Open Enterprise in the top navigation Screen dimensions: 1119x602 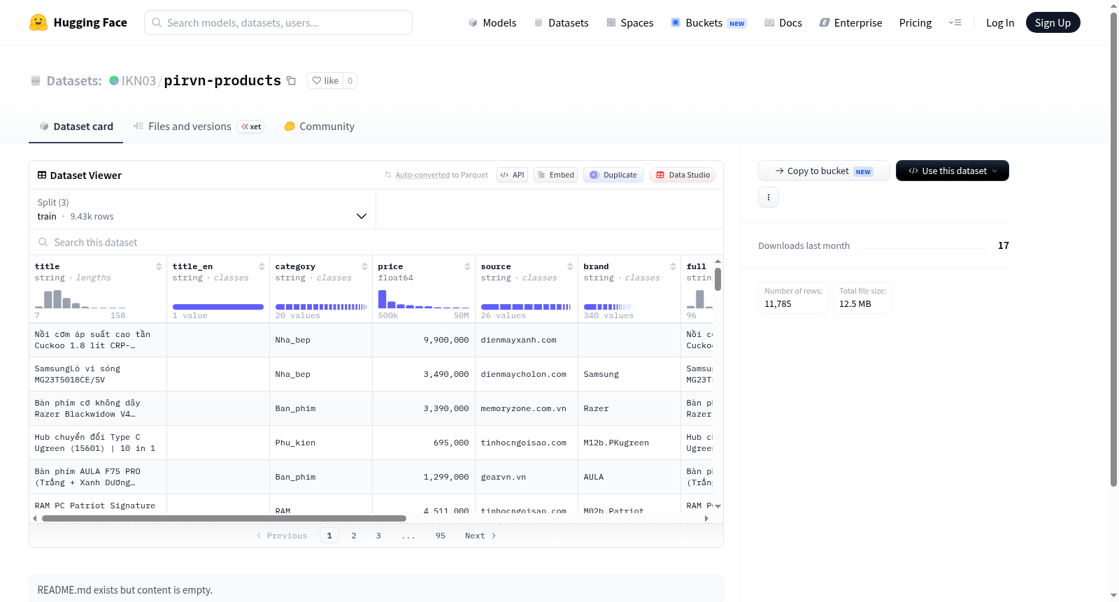click(850, 22)
